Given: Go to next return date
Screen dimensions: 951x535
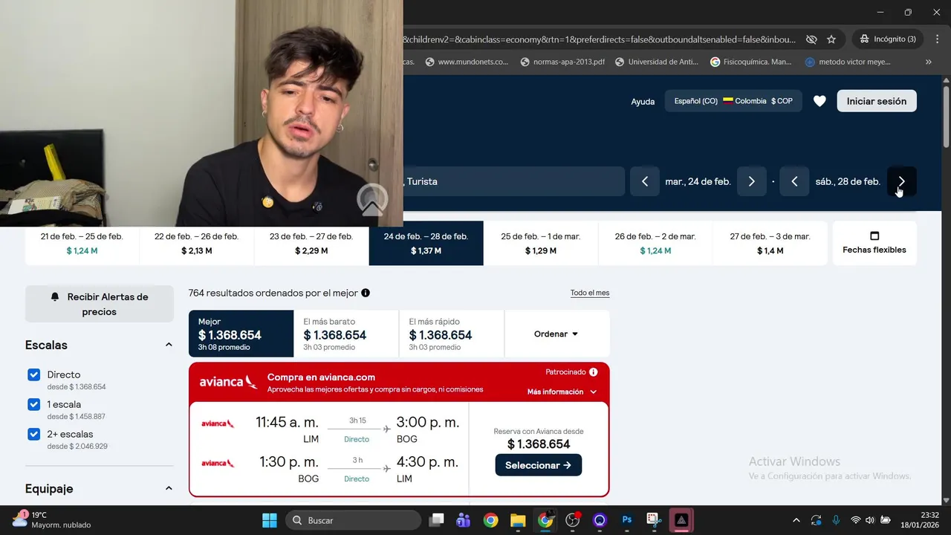Looking at the screenshot, I should (x=902, y=181).
